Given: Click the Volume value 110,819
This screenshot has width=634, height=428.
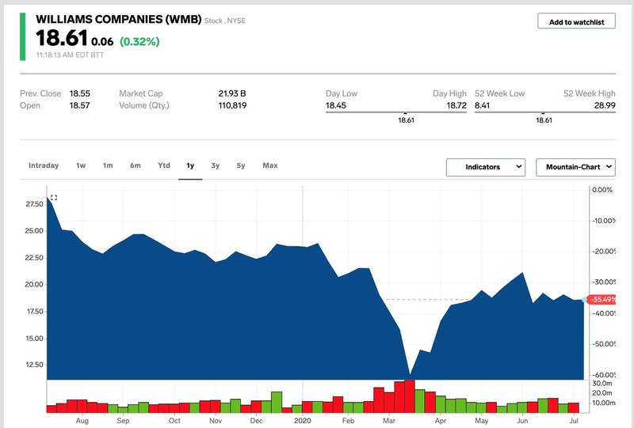Looking at the screenshot, I should [232, 105].
